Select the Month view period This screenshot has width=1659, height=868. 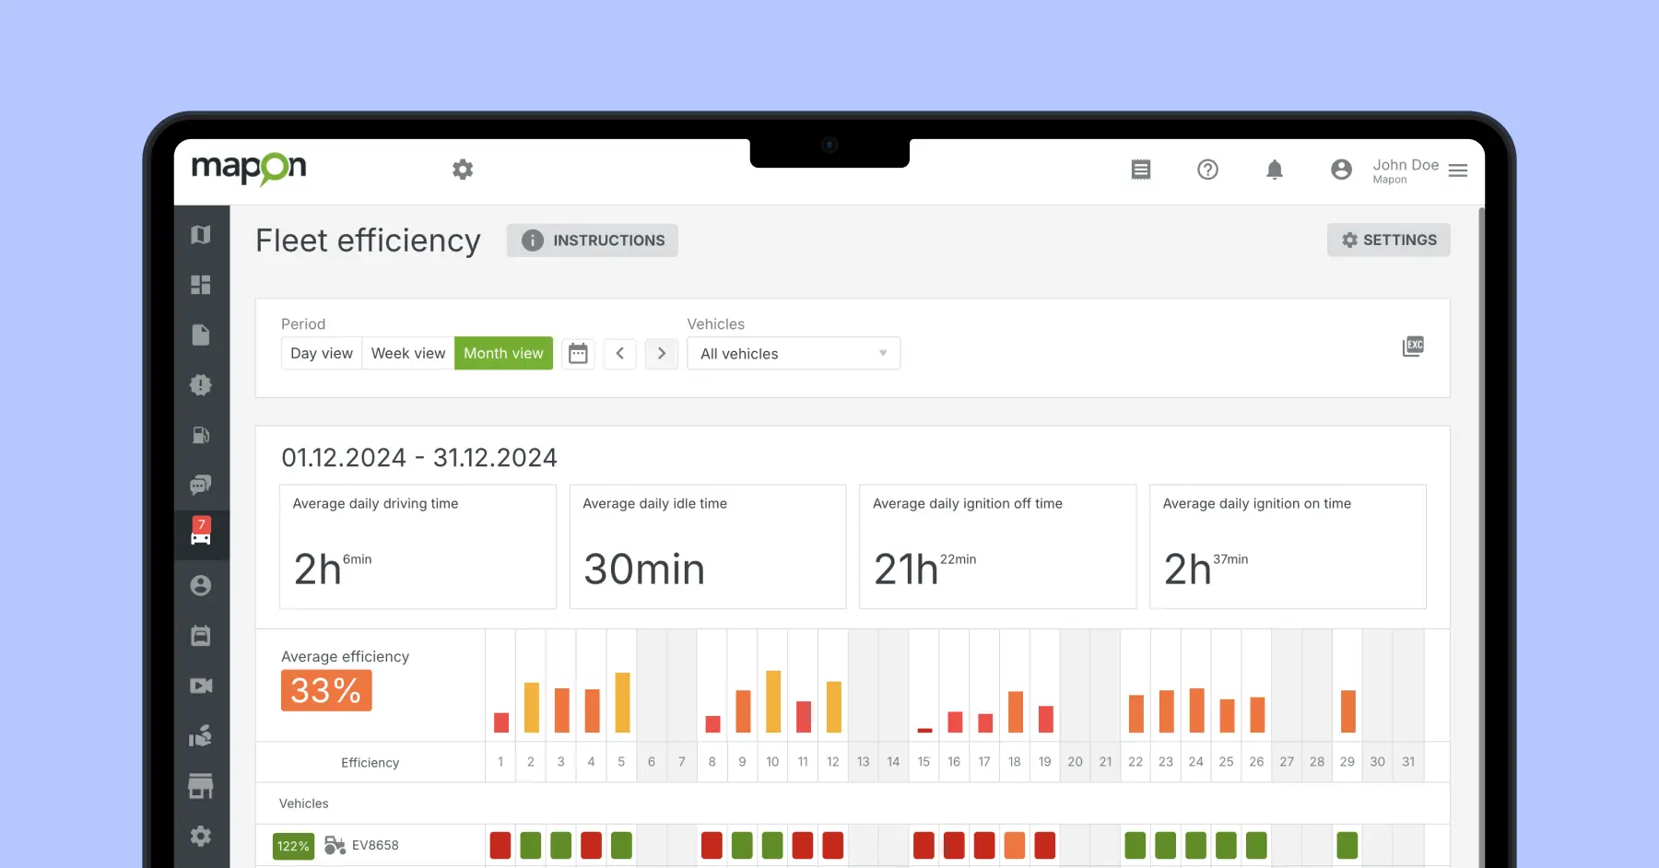coord(503,354)
